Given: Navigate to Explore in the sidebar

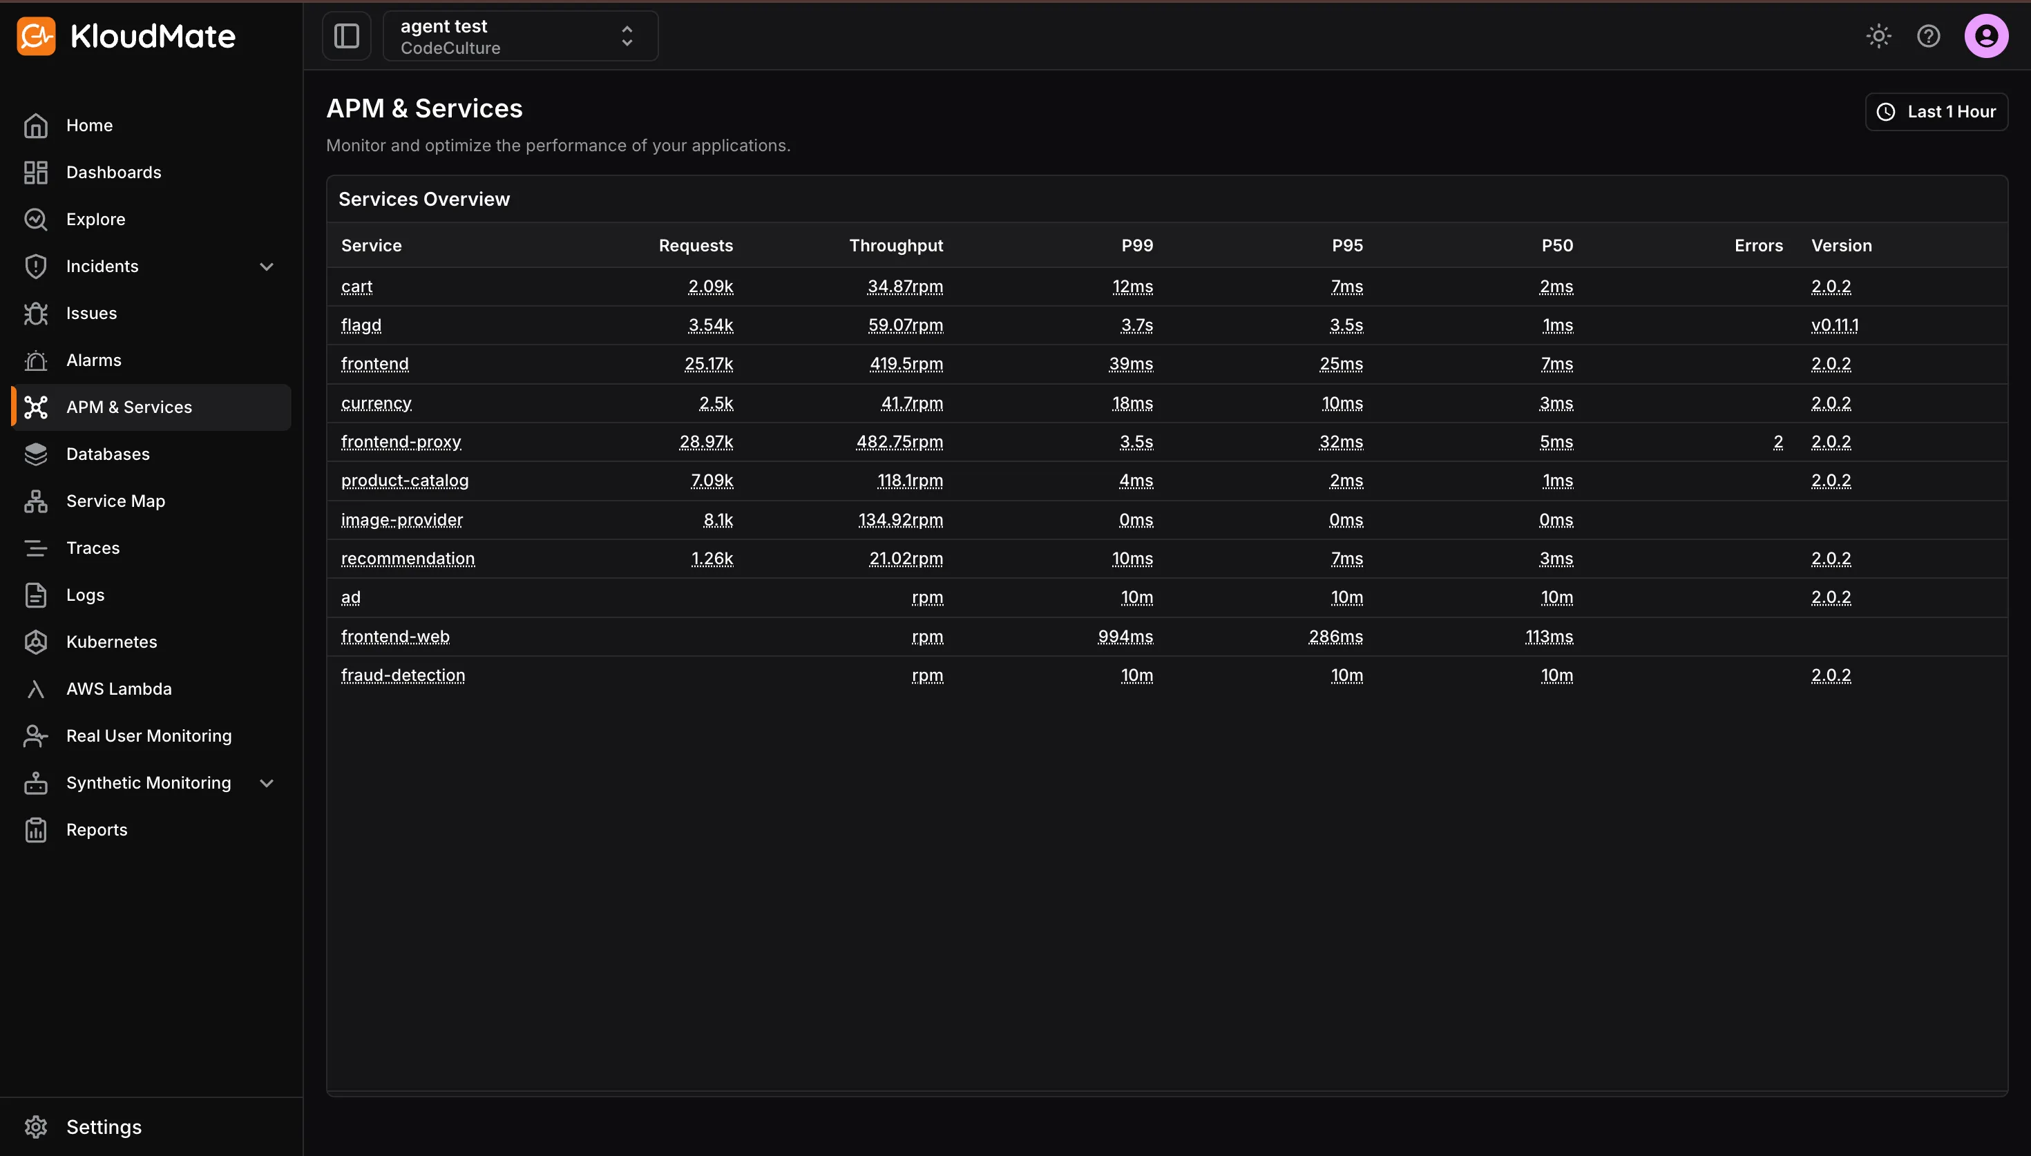Looking at the screenshot, I should pyautogui.click(x=151, y=219).
